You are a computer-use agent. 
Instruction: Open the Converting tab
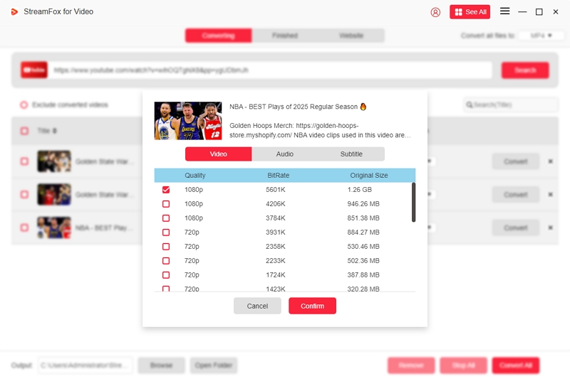tap(218, 36)
